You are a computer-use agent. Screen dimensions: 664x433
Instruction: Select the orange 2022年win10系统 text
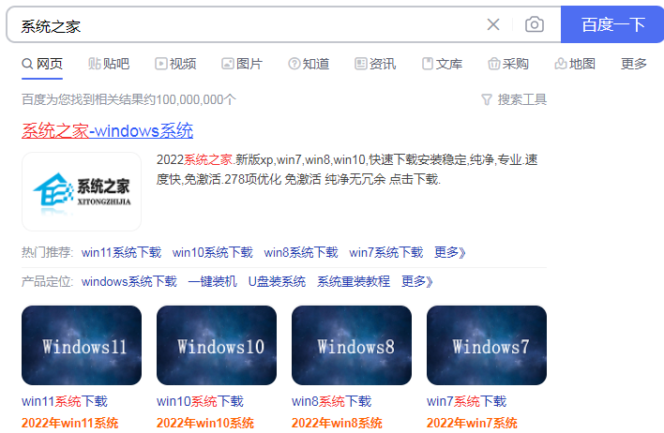(x=205, y=423)
